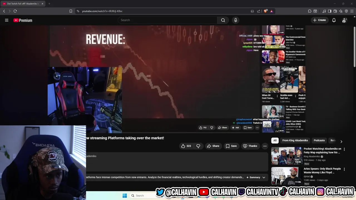Go back with the browser back arrow
This screenshot has height=200, width=356.
[4, 11]
